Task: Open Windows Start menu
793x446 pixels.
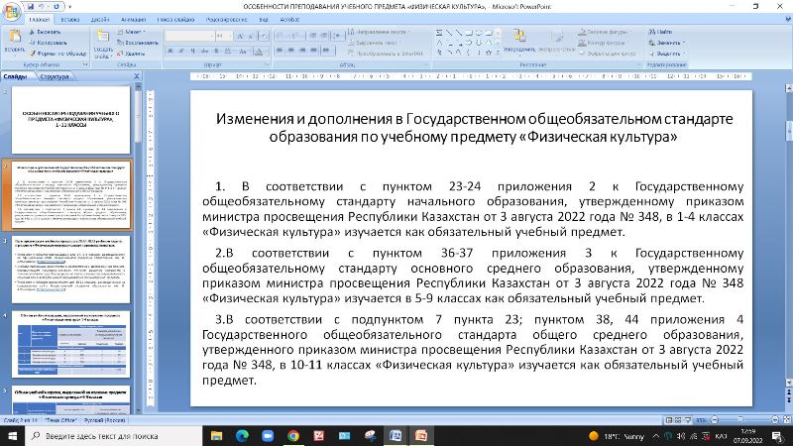Action: (12, 435)
